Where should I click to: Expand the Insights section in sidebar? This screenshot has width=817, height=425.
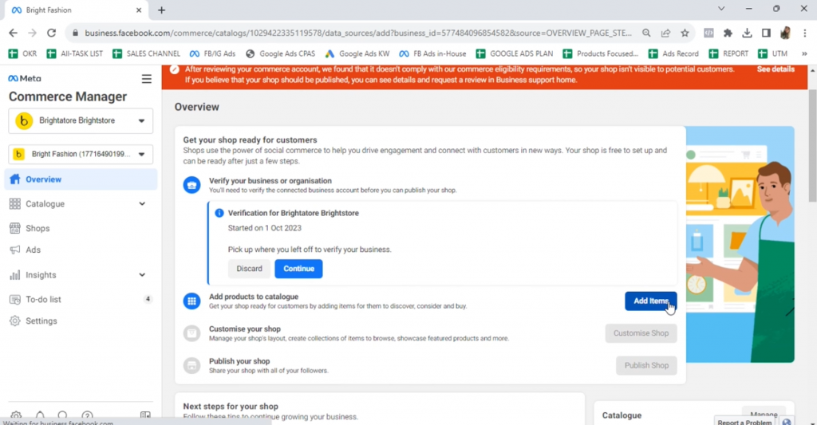[x=142, y=275]
